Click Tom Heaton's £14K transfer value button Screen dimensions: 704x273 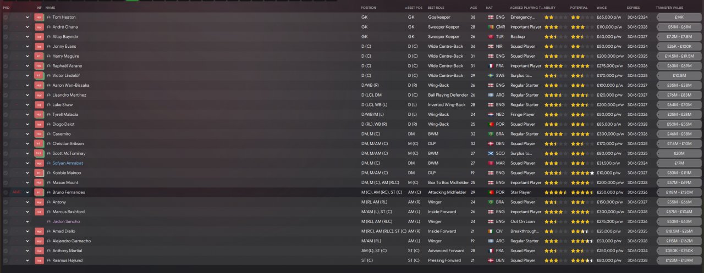679,17
